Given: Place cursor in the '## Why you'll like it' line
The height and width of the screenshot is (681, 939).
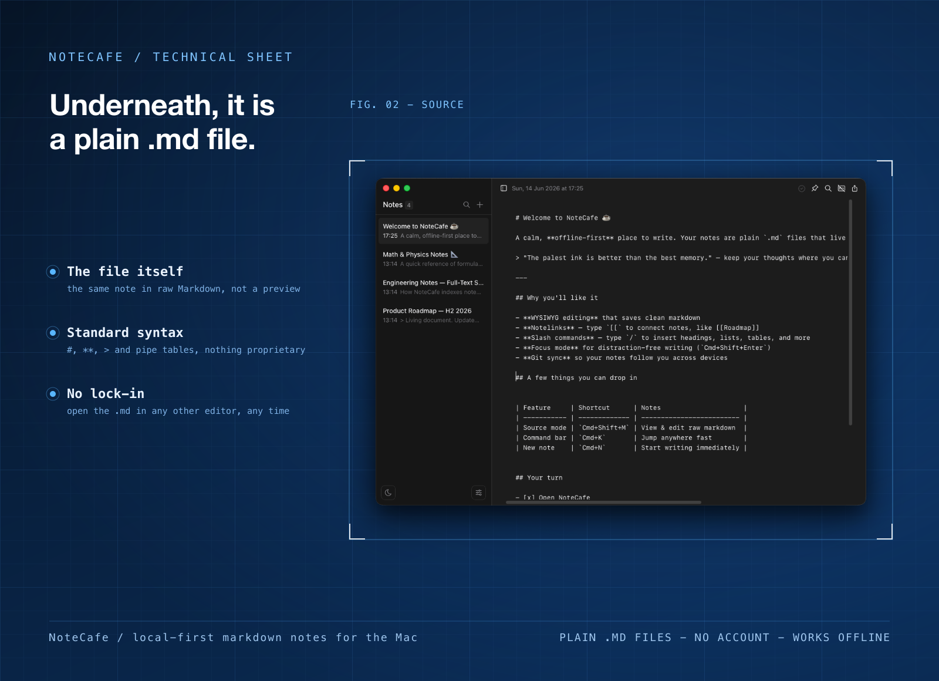Looking at the screenshot, I should pos(556,298).
